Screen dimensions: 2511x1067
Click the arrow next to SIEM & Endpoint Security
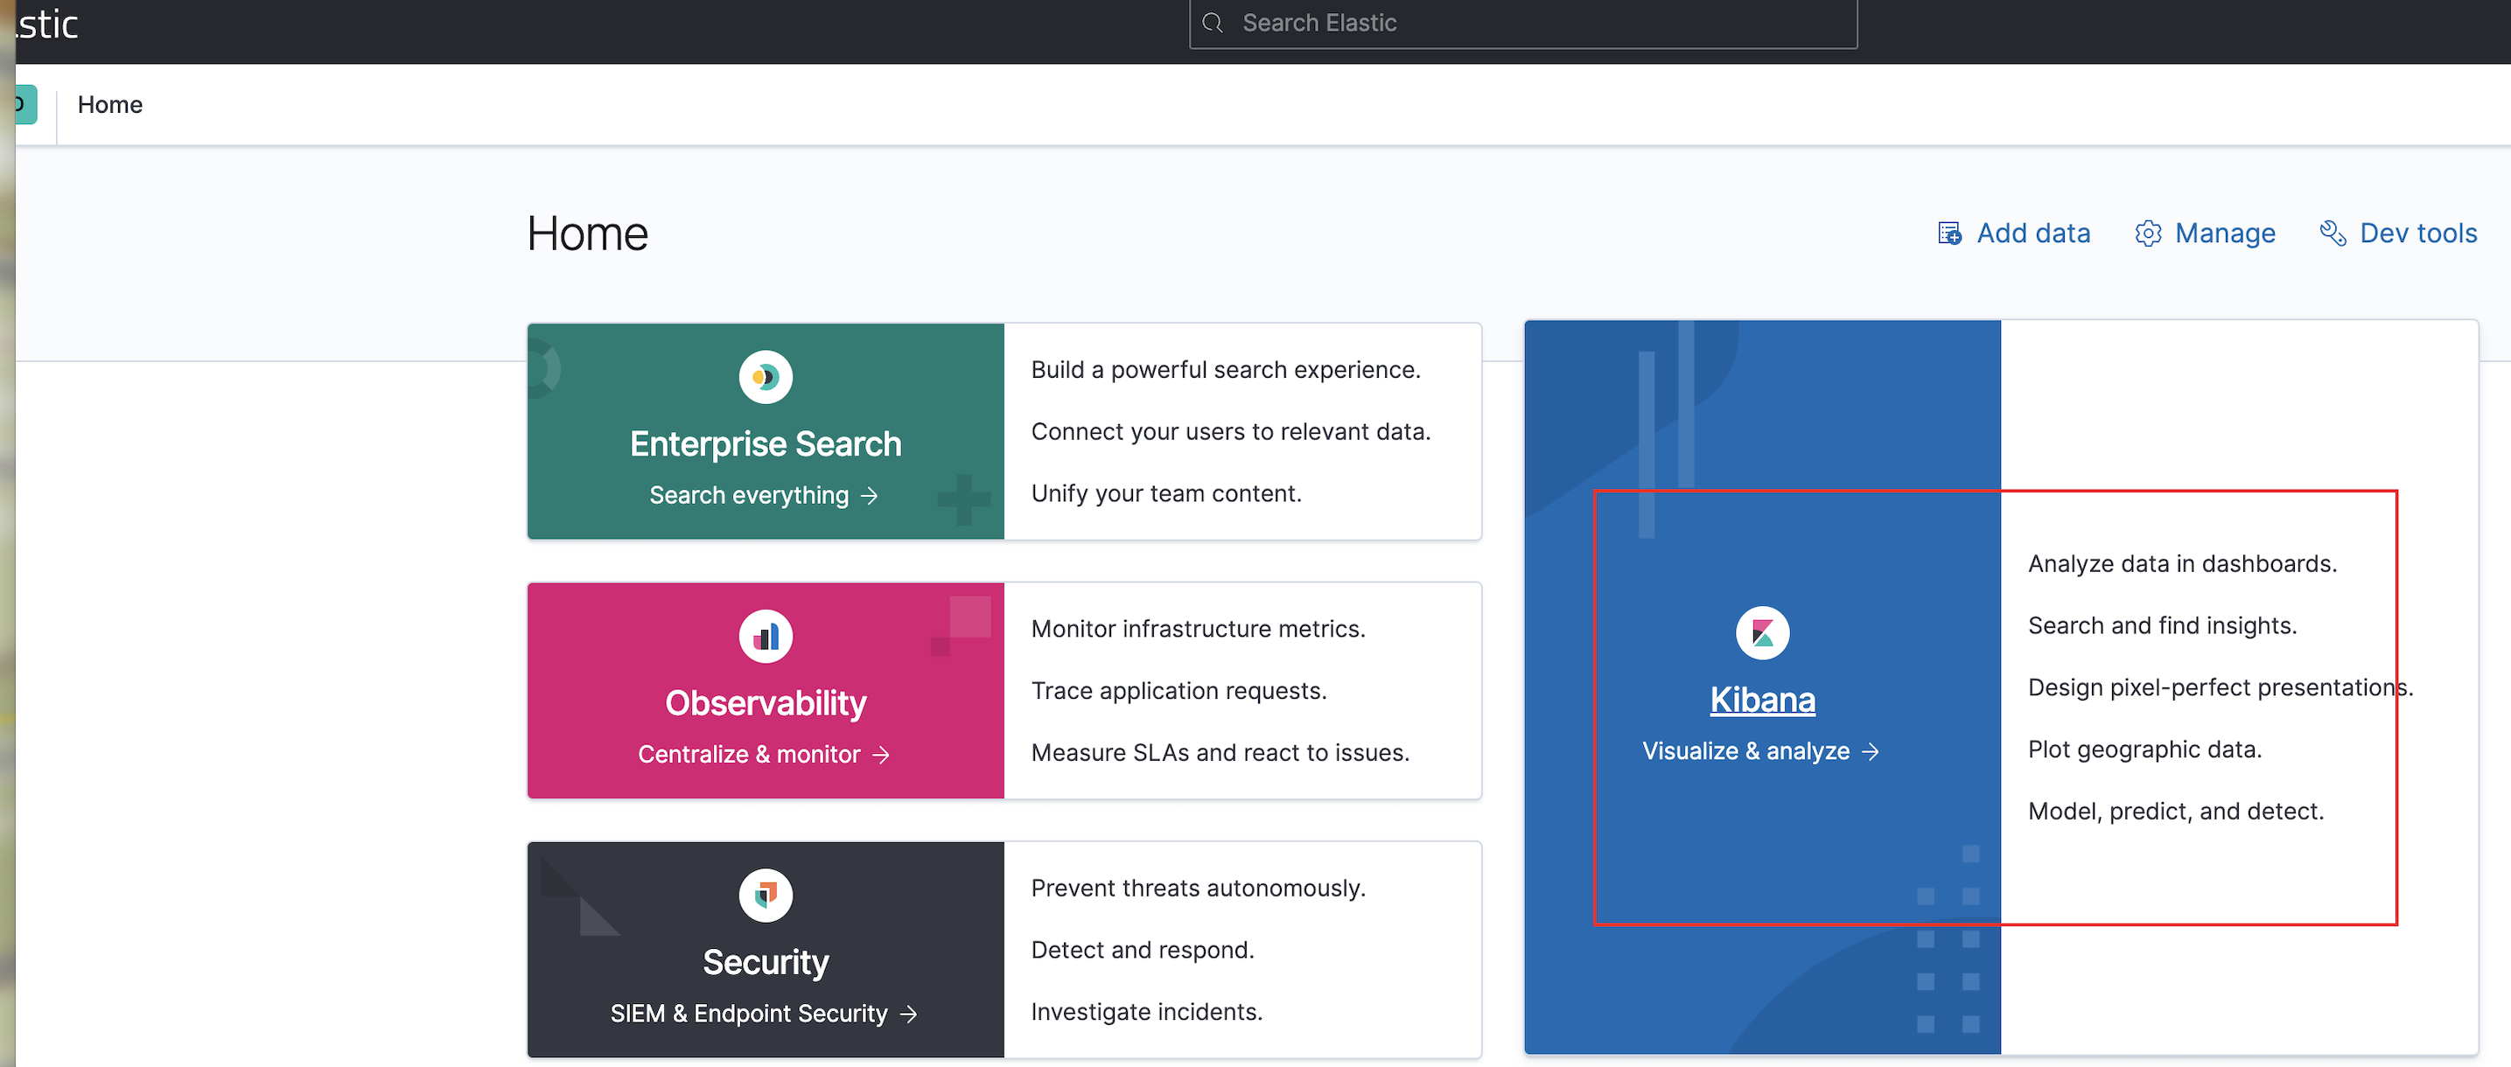click(x=908, y=1015)
